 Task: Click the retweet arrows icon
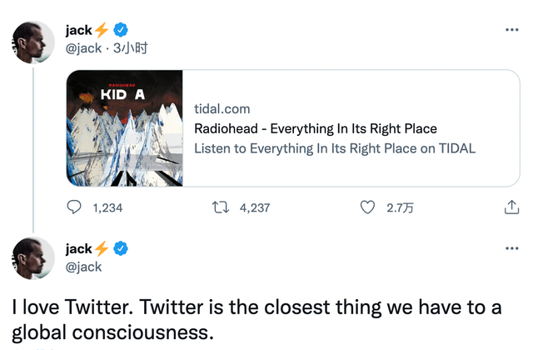pos(221,207)
